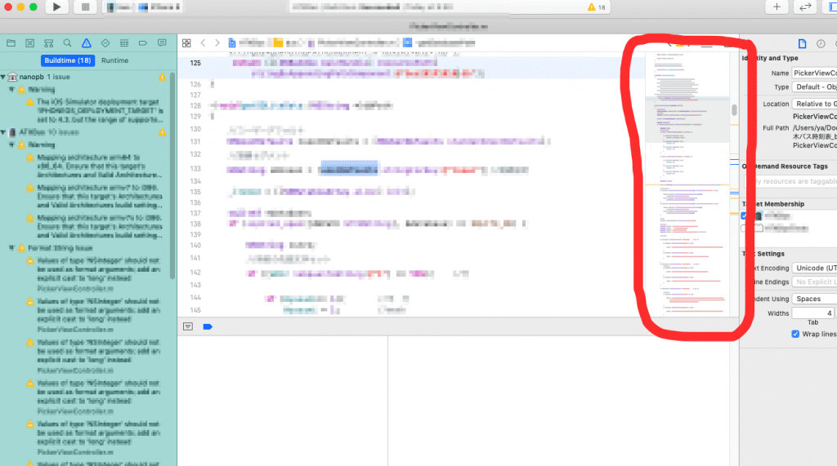Click the Run (play) button

pyautogui.click(x=56, y=7)
